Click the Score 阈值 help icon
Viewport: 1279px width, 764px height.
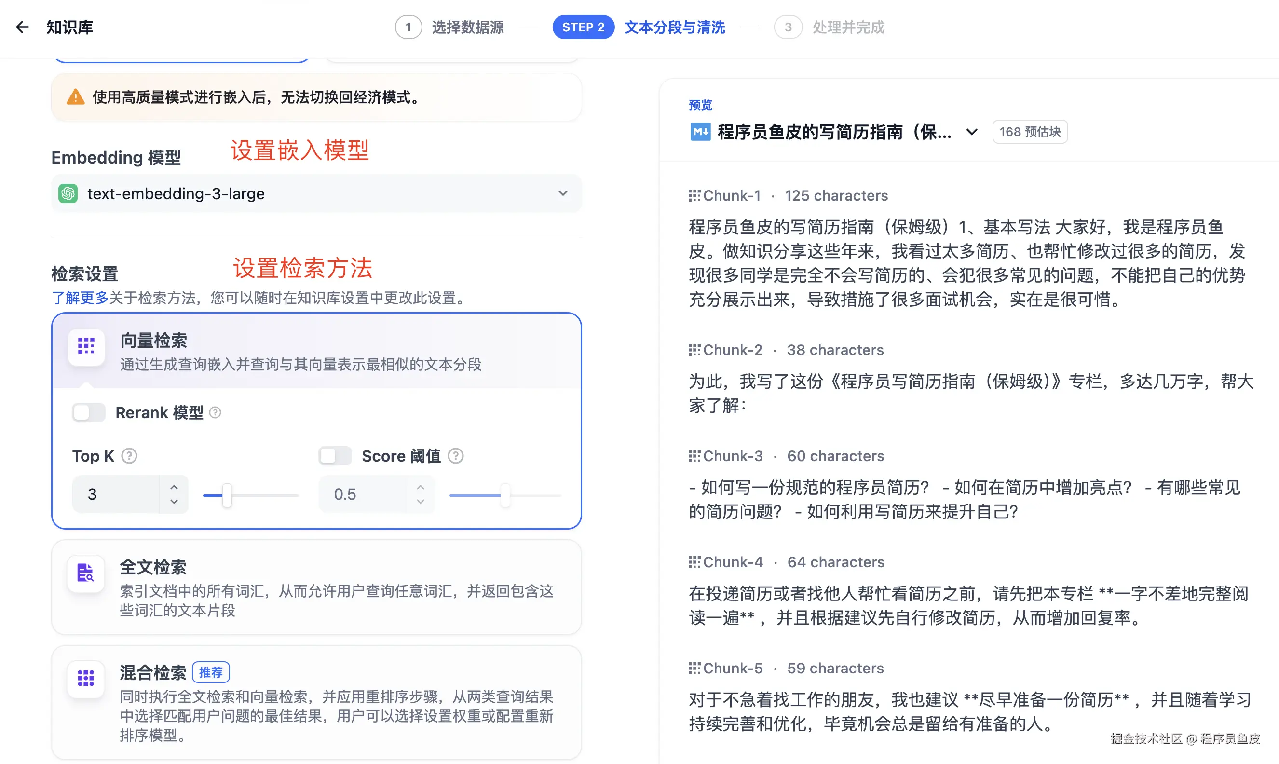tap(456, 456)
